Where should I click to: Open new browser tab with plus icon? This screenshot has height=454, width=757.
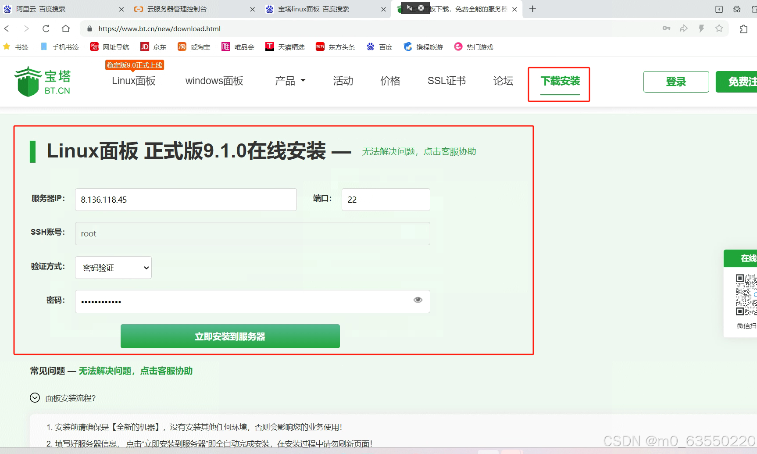pos(532,9)
